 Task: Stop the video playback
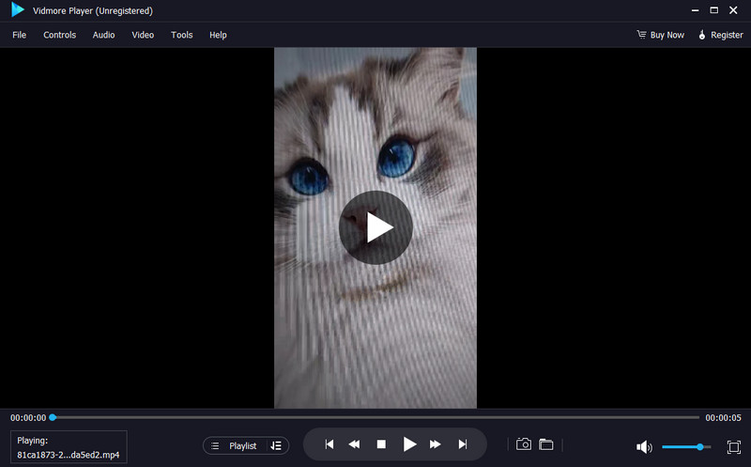[381, 444]
